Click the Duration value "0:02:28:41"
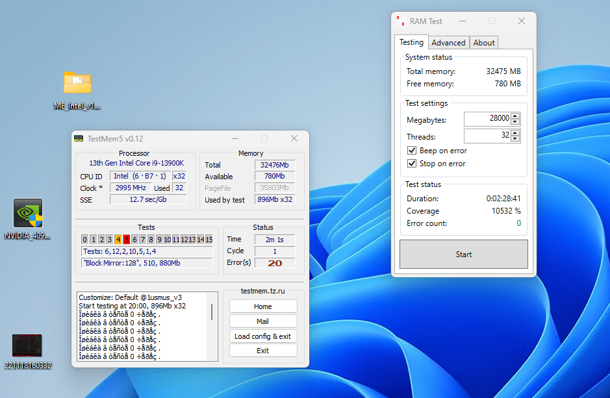This screenshot has width=610, height=398. (x=503, y=199)
